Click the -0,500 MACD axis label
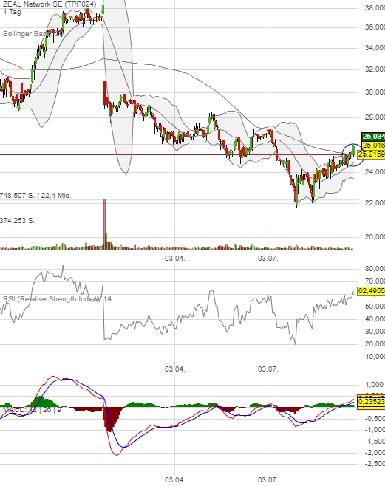 tap(375, 419)
